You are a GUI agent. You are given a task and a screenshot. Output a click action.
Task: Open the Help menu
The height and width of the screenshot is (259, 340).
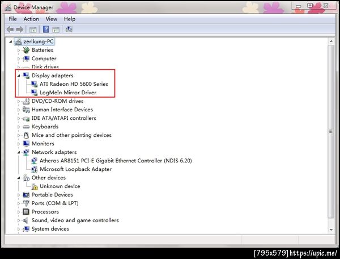pos(70,19)
